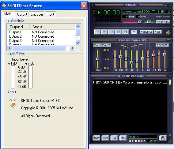This screenshot has width=174, height=149.
Task: Click the SHOUTcast title bar icon
Action: [4, 6]
